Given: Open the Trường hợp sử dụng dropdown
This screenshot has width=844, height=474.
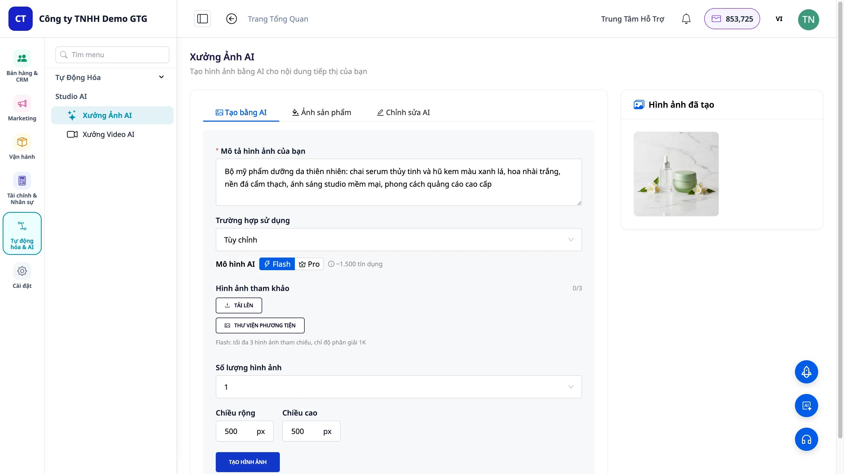Looking at the screenshot, I should click(399, 240).
